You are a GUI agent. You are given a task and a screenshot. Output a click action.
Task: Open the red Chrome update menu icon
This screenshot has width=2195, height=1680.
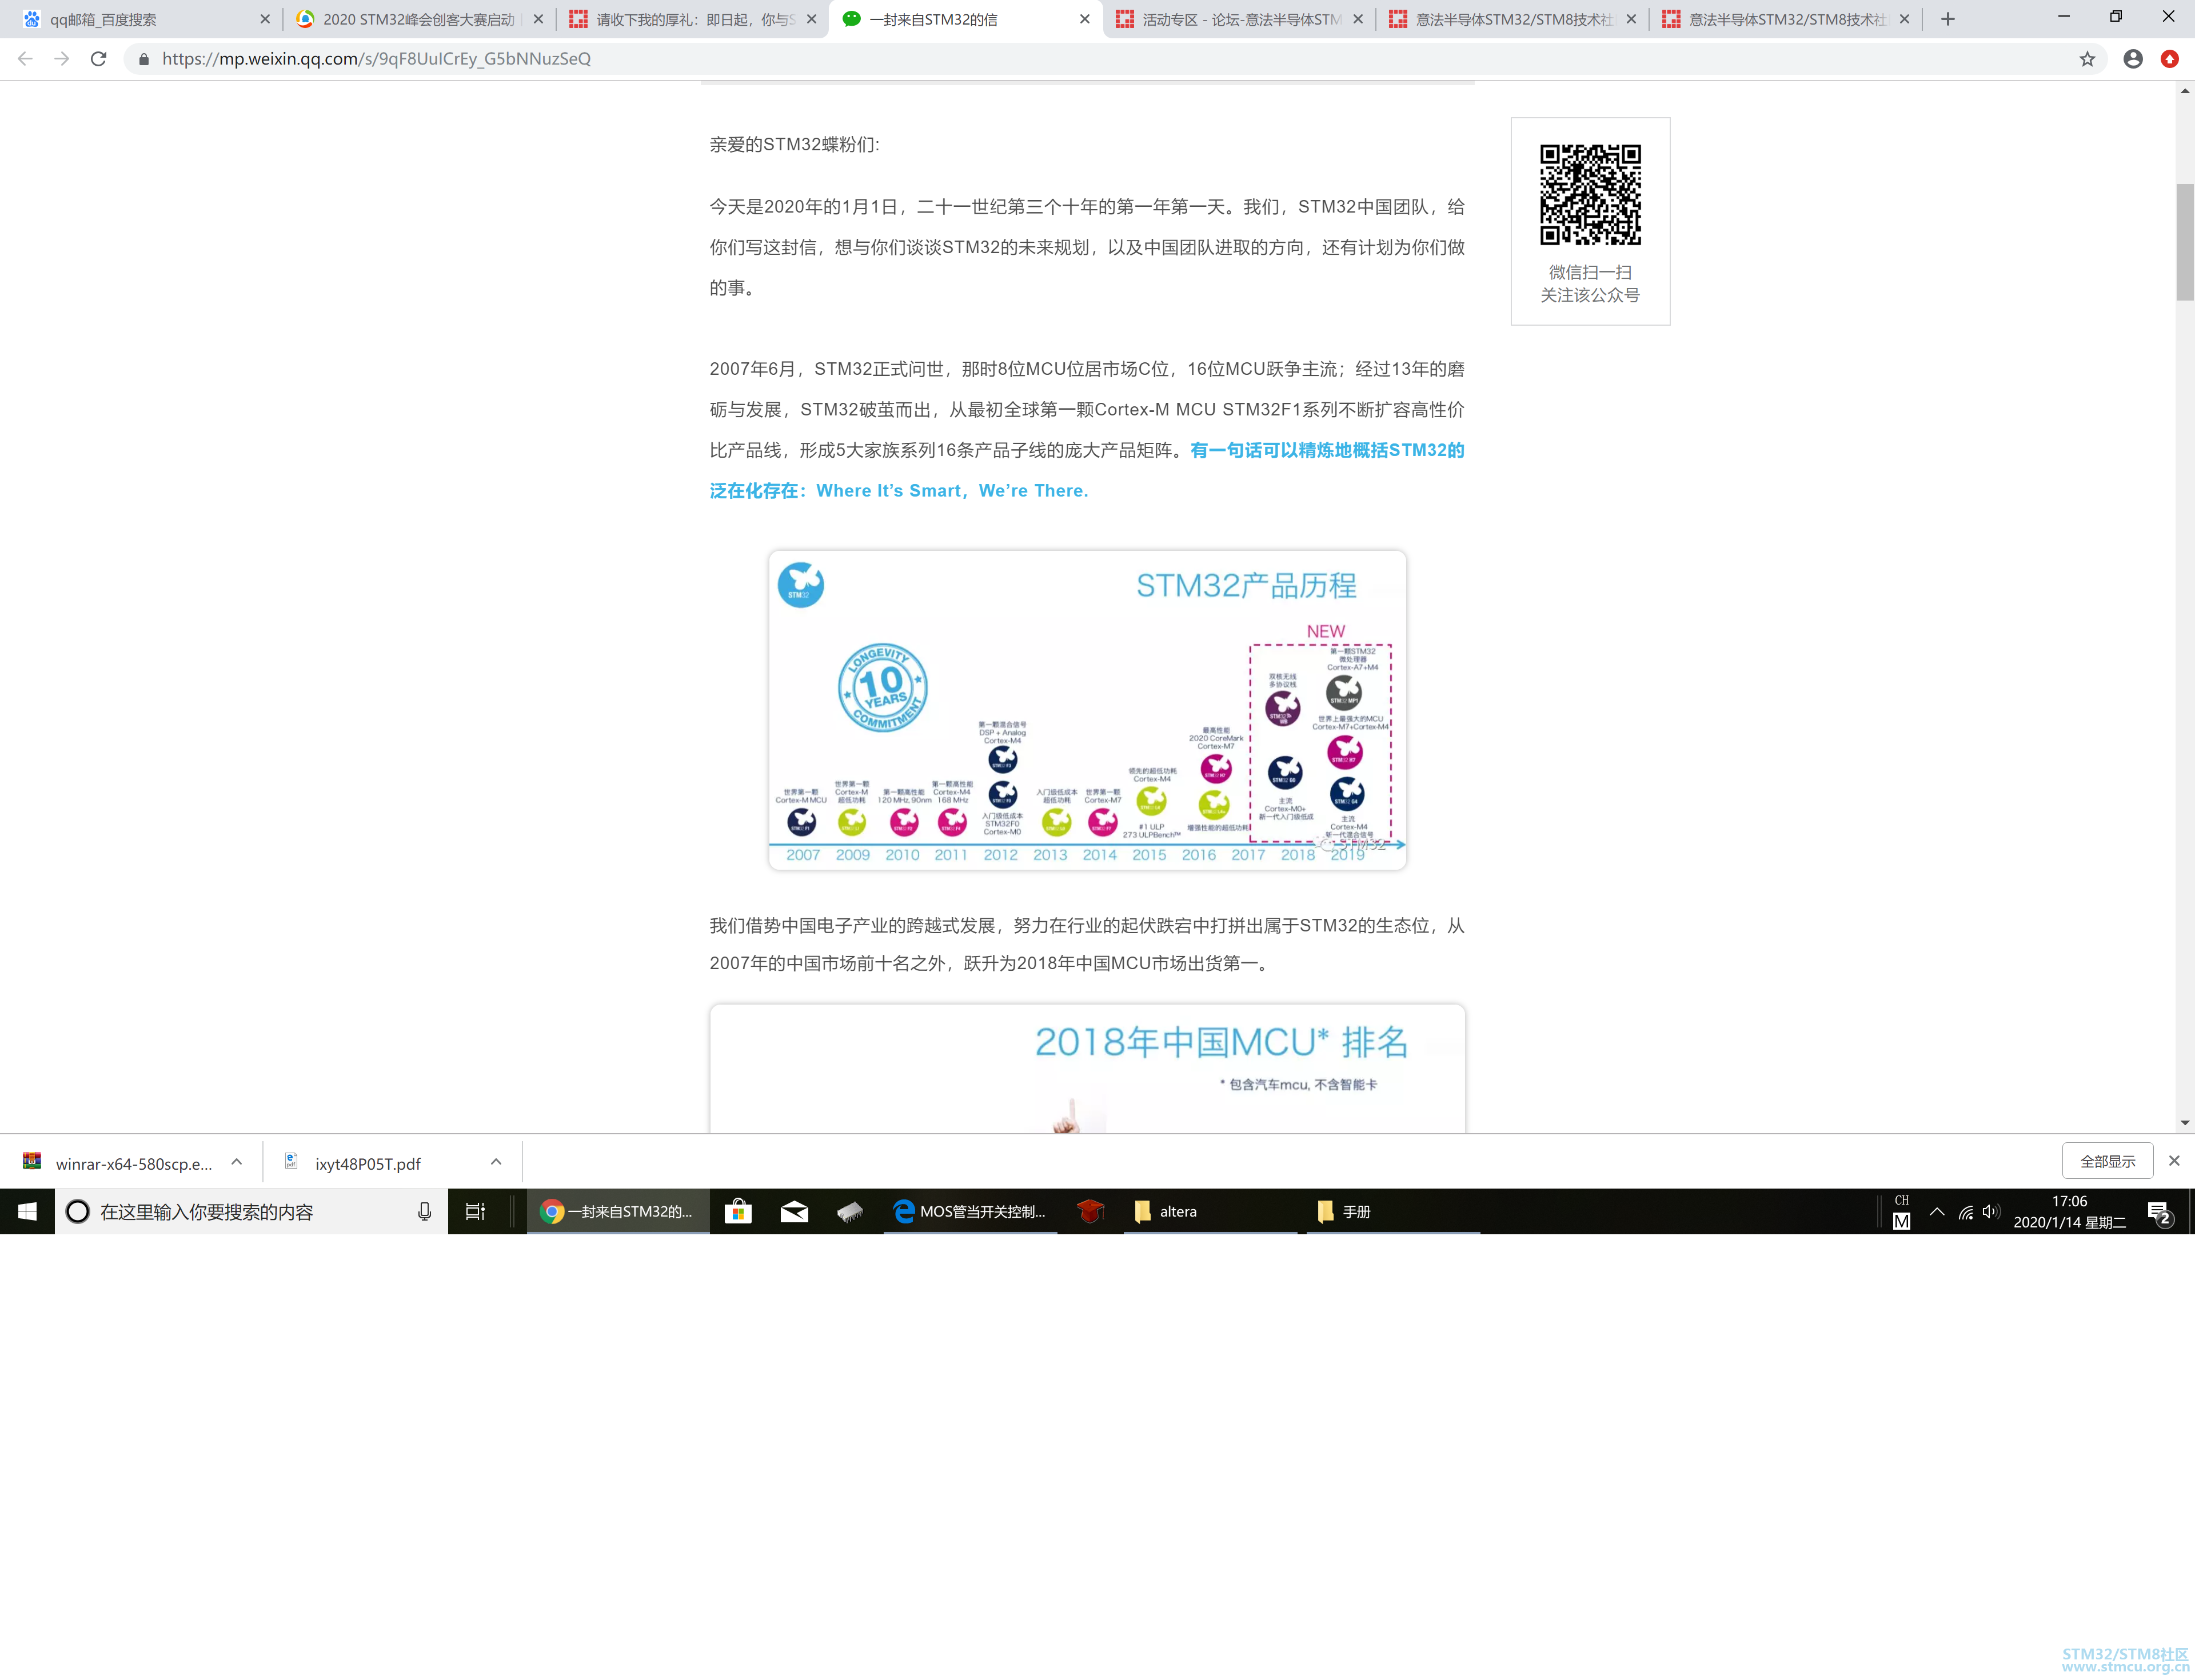click(2170, 59)
